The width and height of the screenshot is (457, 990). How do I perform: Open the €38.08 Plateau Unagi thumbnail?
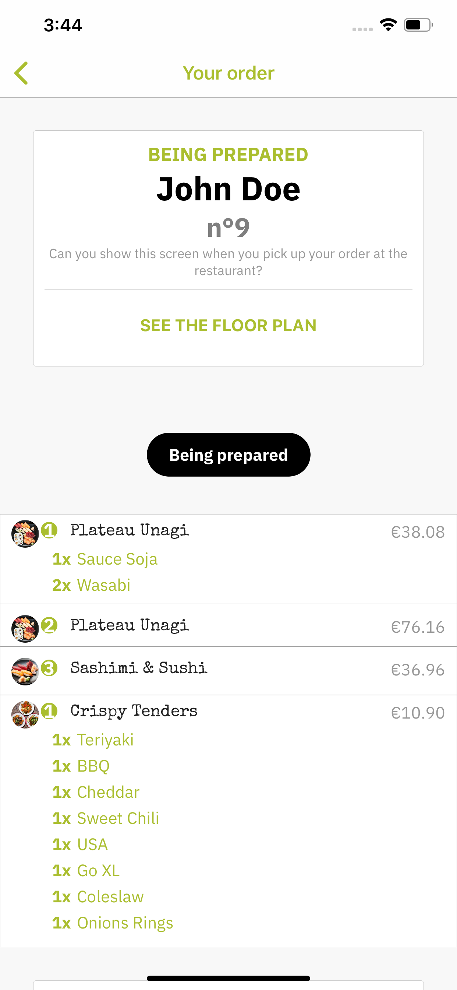click(25, 534)
